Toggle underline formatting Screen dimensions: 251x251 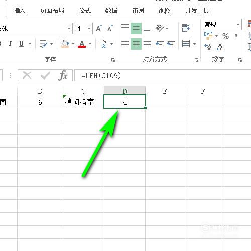(x=21, y=44)
